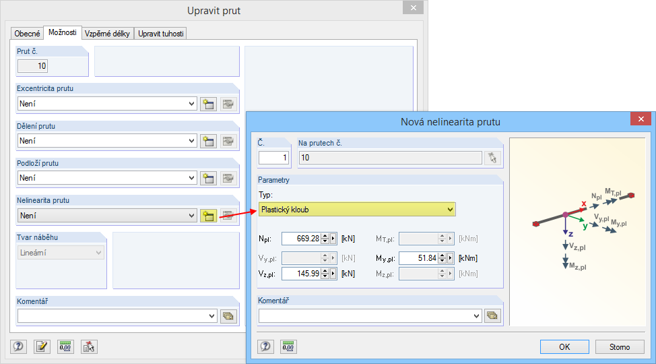Close the Upravit prut dialog
Viewport: 656px width, 364px height.
point(414,7)
